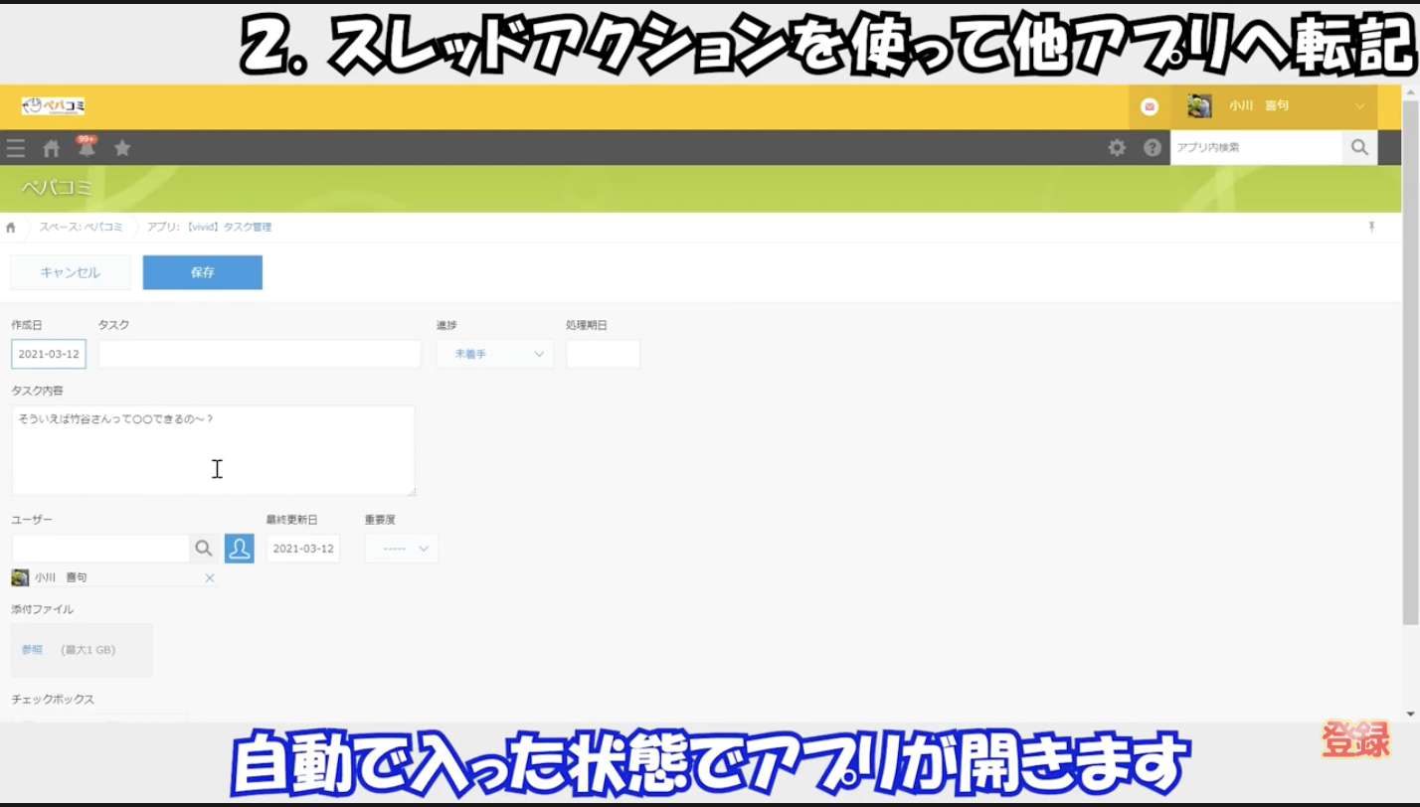Open notifications bell icon
Image resolution: width=1420 pixels, height=807 pixels.
87,148
